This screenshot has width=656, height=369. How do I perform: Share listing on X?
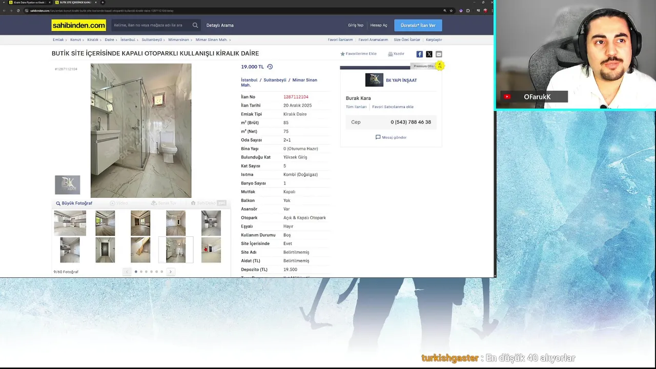click(429, 54)
